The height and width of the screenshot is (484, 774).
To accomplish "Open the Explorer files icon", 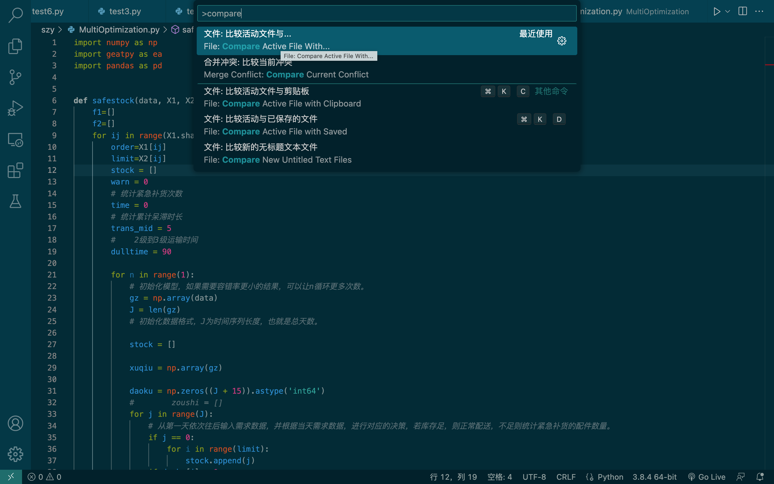I will point(15,46).
